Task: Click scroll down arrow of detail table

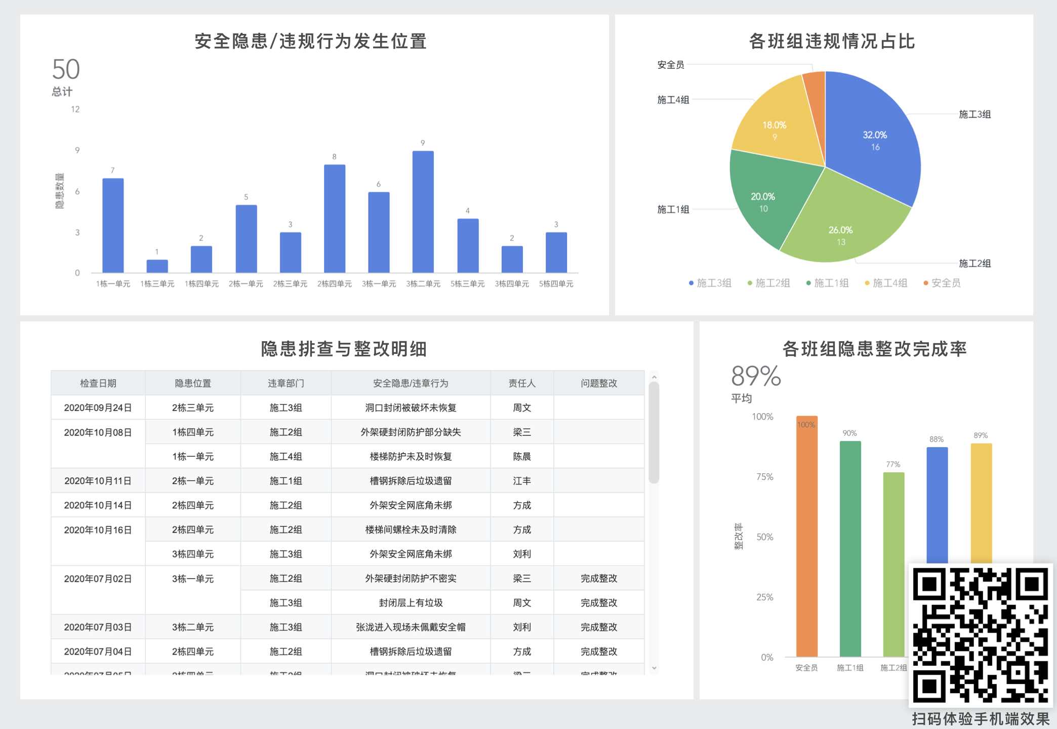Action: coord(654,668)
